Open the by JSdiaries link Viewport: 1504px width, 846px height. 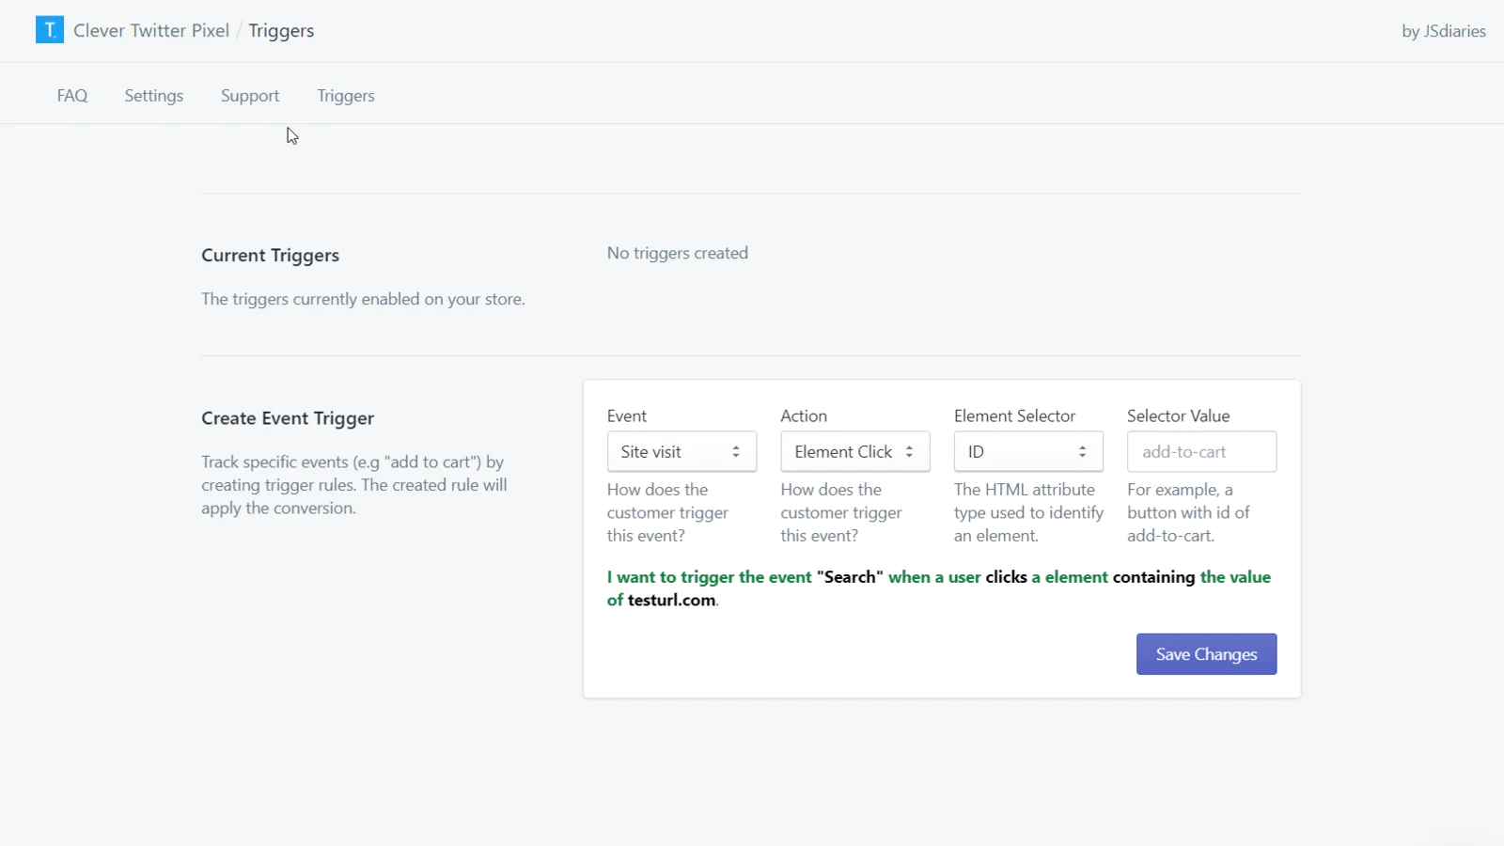tap(1443, 31)
